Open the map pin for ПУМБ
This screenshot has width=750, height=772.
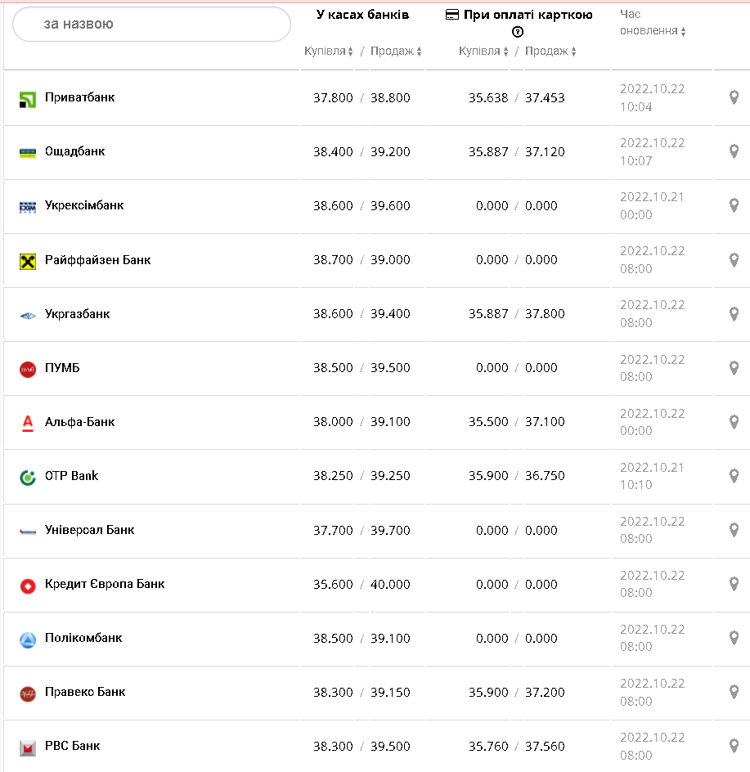[x=734, y=368]
